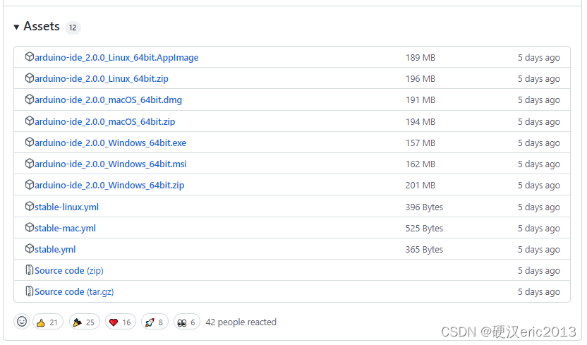Click the '525 Bytes' size value
This screenshot has height=345, width=587.
[x=424, y=229]
